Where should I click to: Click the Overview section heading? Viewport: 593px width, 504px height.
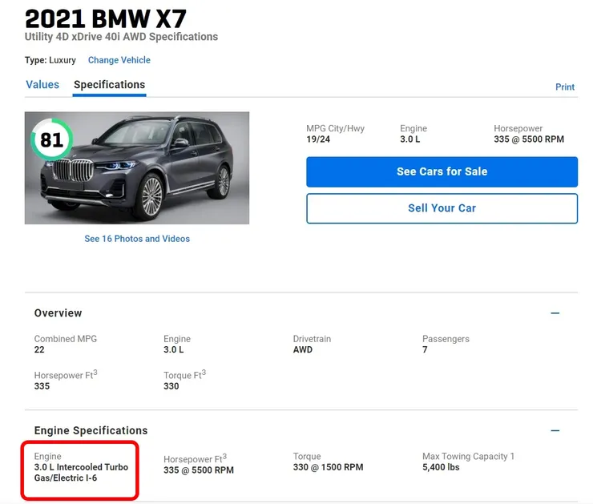(x=58, y=313)
